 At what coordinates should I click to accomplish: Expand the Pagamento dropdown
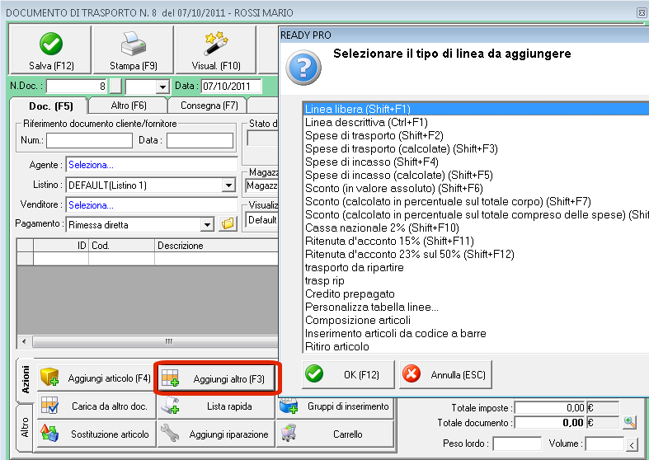pyautogui.click(x=207, y=224)
